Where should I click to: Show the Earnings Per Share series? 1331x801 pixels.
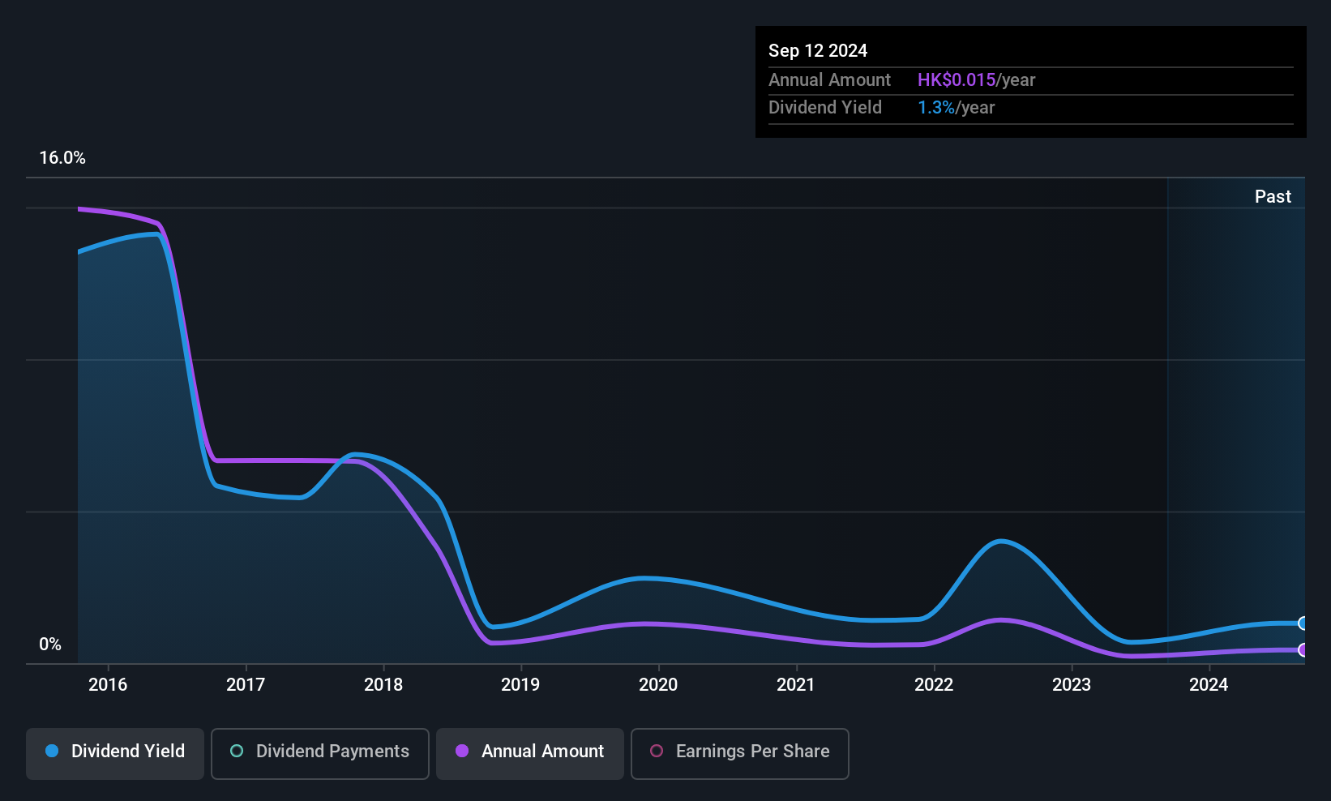click(x=740, y=753)
